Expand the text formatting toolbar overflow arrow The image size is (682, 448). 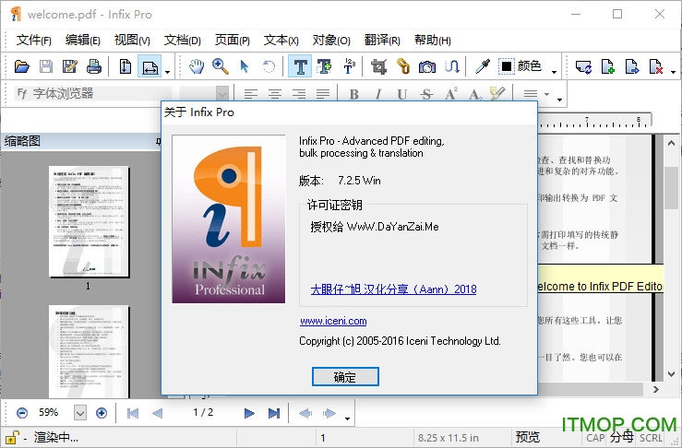pyautogui.click(x=560, y=100)
